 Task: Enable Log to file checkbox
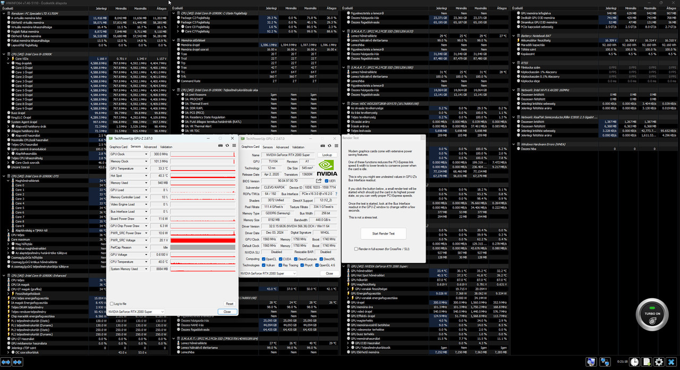(x=111, y=304)
